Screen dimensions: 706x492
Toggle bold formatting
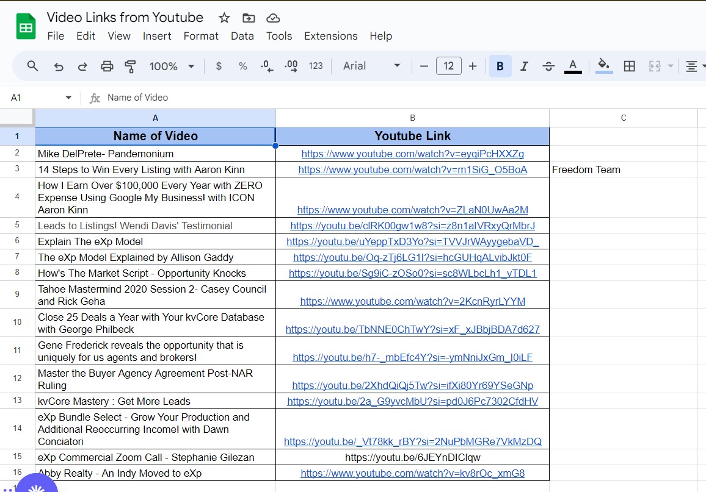point(500,66)
